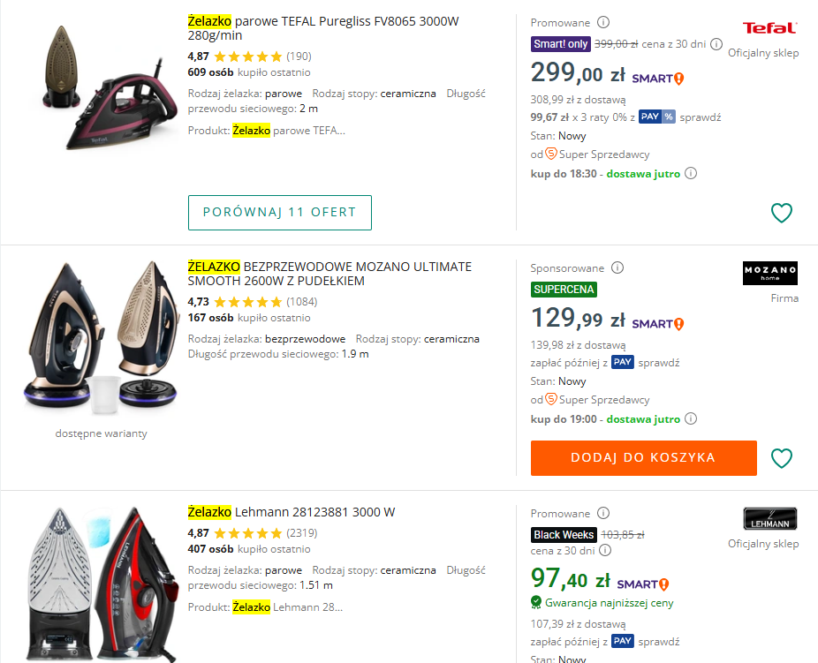The image size is (818, 663).
Task: Click info icon beside Tefal 30-day price
Action: 716,44
